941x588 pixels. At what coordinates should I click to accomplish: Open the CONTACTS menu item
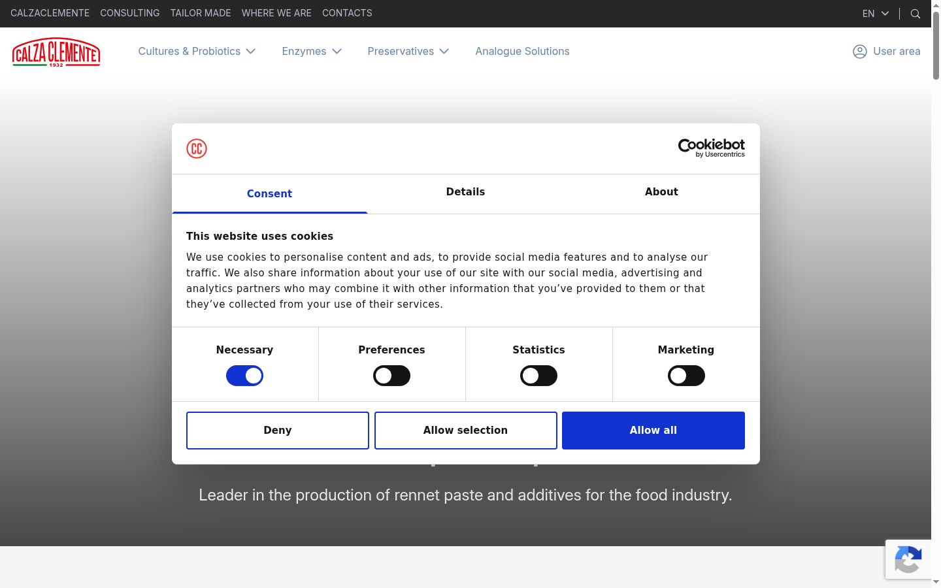click(347, 13)
